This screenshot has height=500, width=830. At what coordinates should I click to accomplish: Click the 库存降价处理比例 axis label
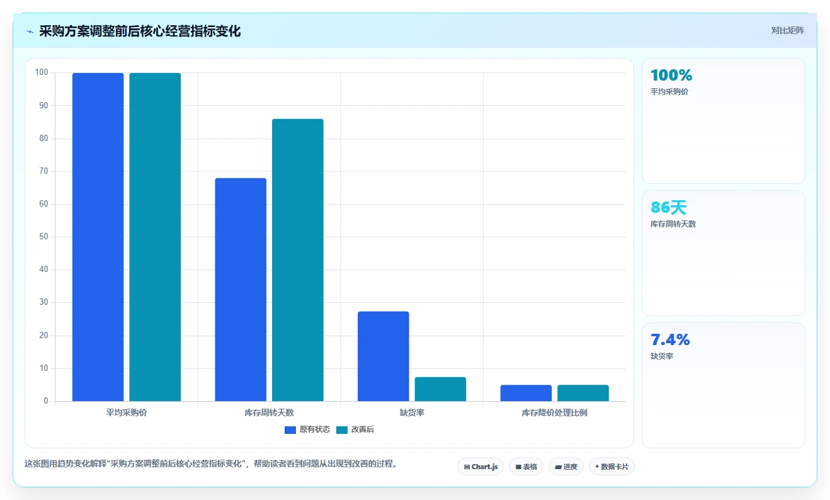click(x=555, y=413)
